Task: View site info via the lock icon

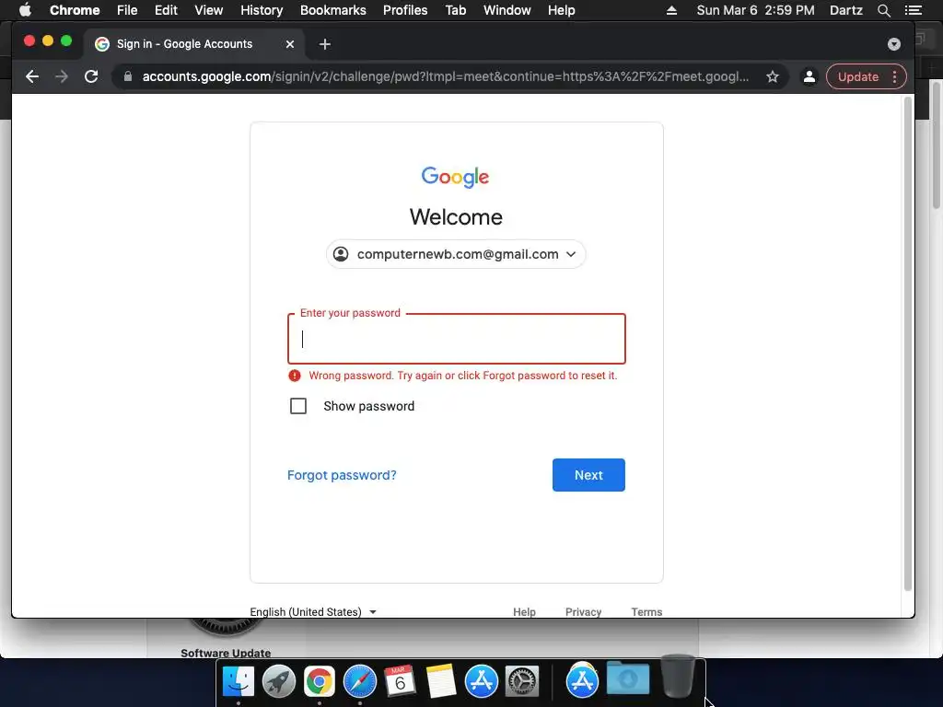Action: 127,76
